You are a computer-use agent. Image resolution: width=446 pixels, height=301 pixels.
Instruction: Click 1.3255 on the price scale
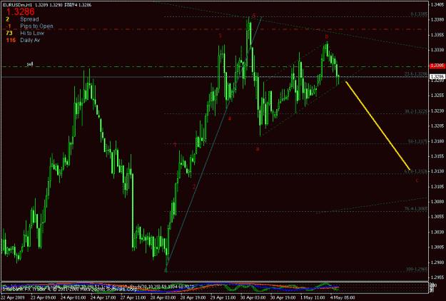pos(437,96)
